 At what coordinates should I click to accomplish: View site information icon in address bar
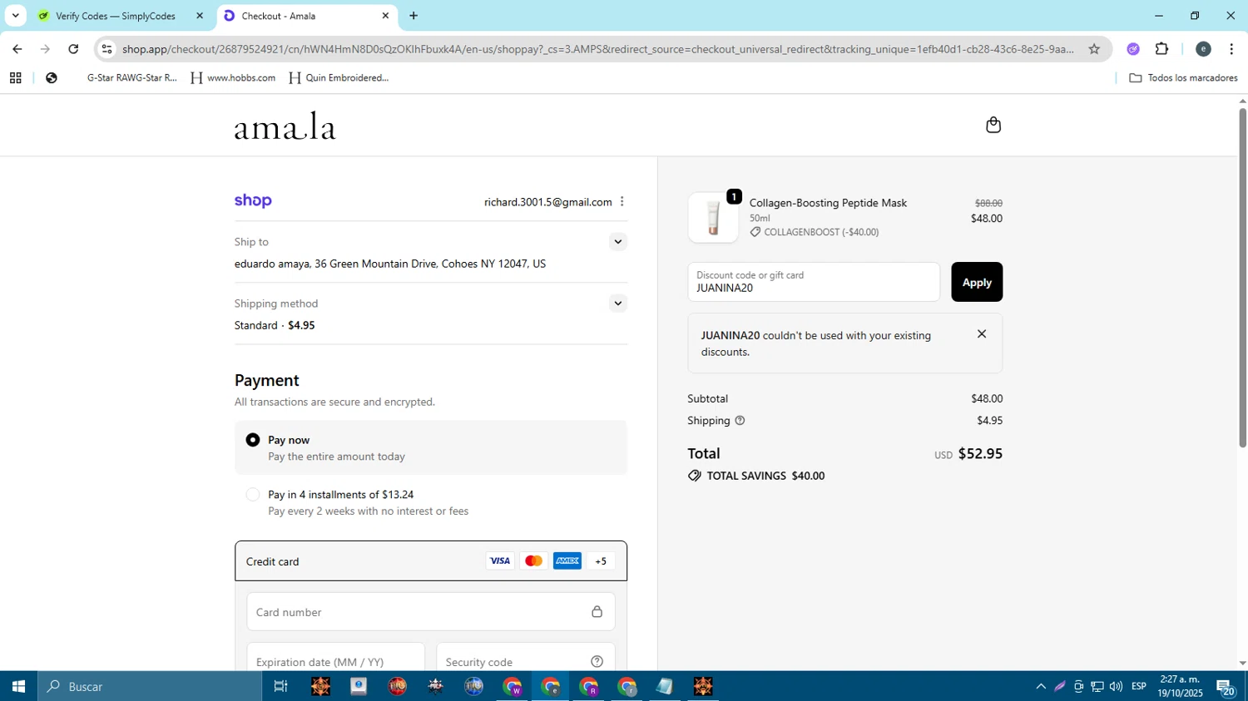pos(106,49)
